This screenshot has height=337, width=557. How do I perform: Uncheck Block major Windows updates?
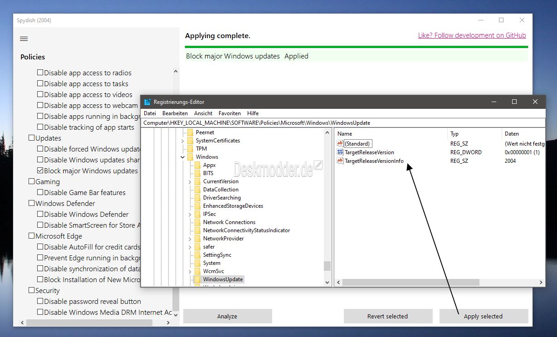(40, 171)
